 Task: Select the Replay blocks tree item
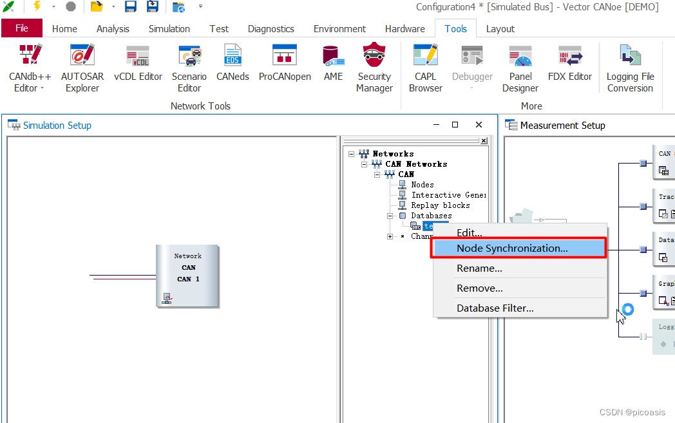pyautogui.click(x=441, y=205)
